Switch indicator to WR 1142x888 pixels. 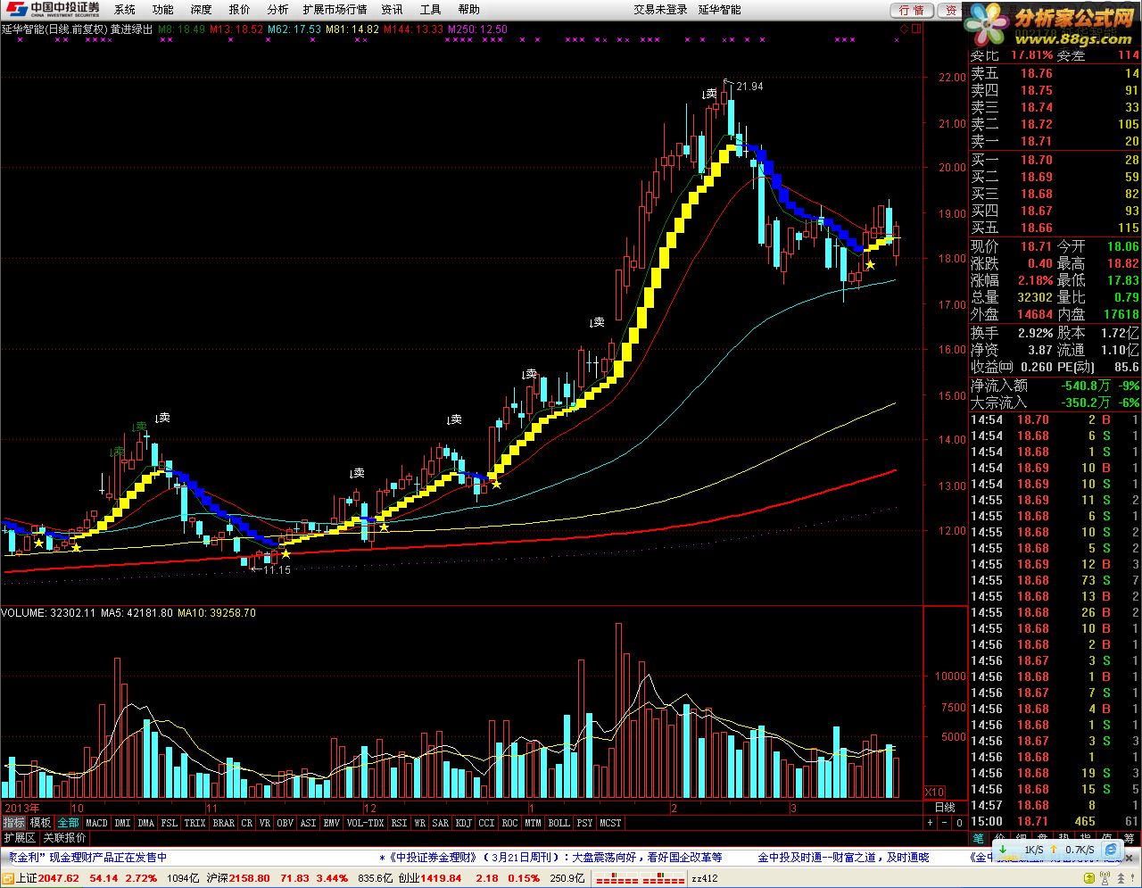(x=419, y=823)
